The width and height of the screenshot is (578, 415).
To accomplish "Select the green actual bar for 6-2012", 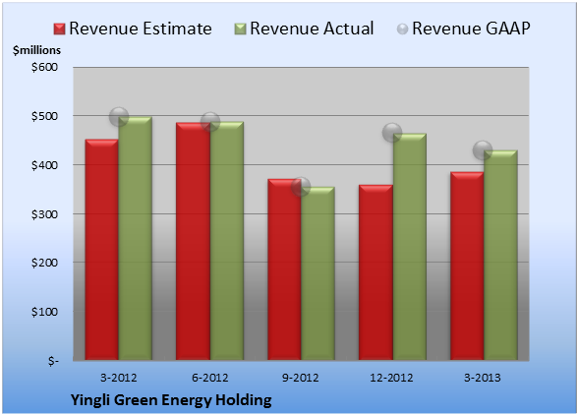I will tap(227, 241).
